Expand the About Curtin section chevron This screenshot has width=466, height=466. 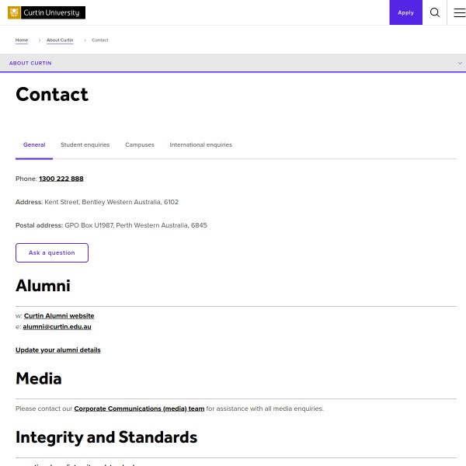[460, 63]
